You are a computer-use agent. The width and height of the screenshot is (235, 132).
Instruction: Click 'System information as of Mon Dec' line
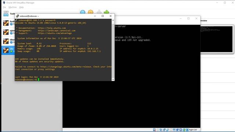coord(50,38)
